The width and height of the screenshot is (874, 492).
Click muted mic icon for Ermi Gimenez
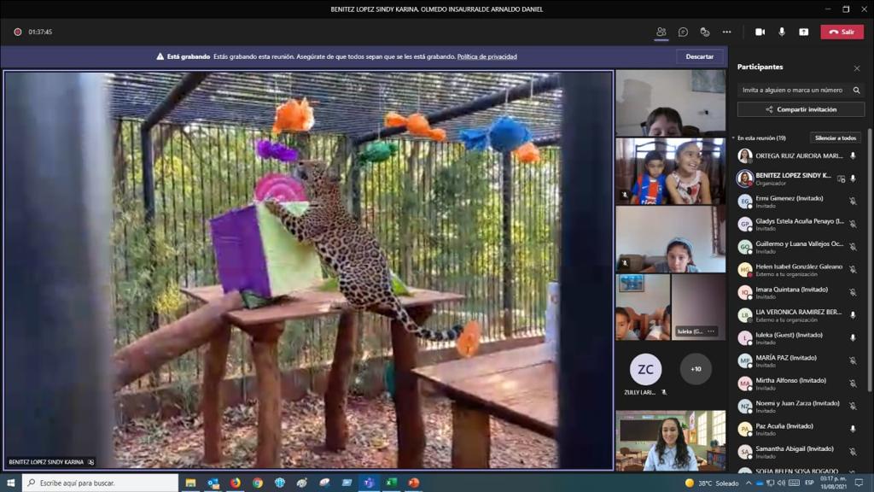853,202
